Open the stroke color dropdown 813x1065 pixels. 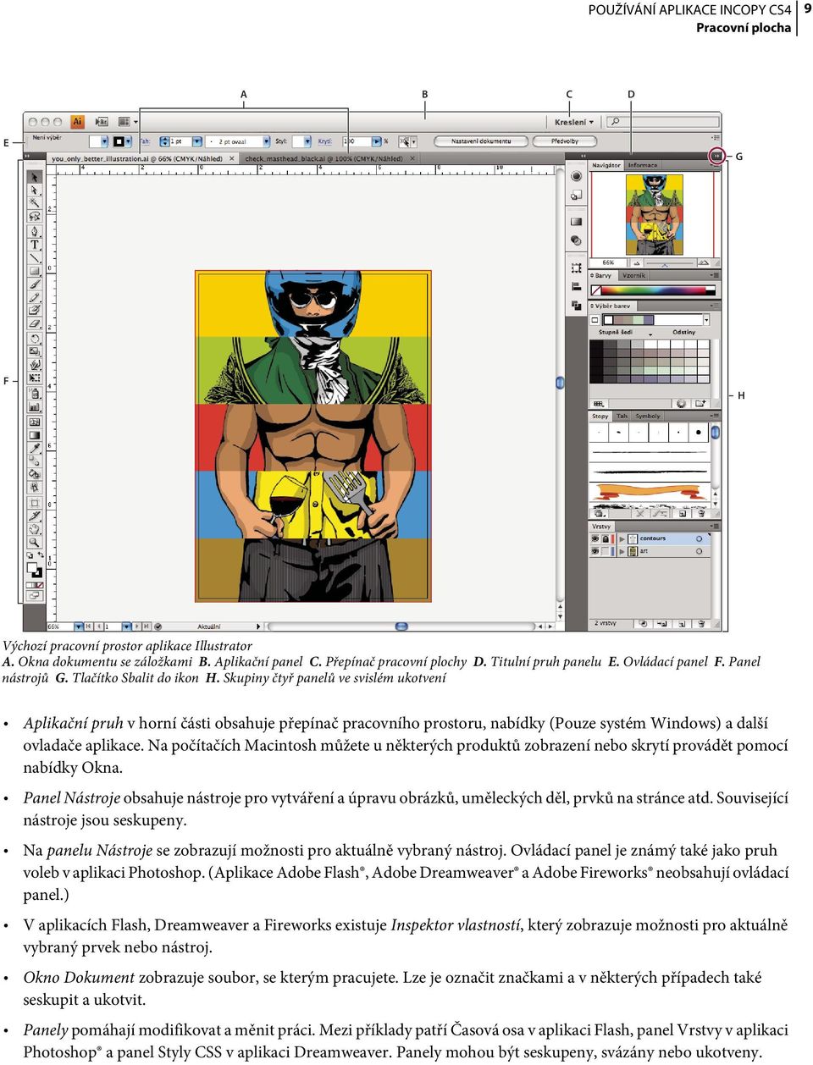[130, 141]
